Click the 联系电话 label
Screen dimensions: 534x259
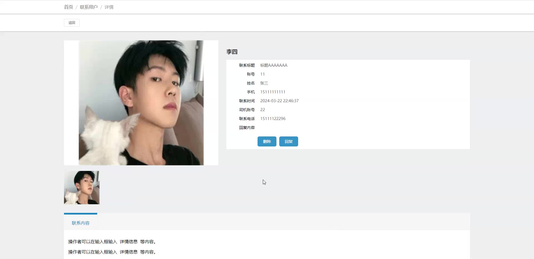point(247,119)
